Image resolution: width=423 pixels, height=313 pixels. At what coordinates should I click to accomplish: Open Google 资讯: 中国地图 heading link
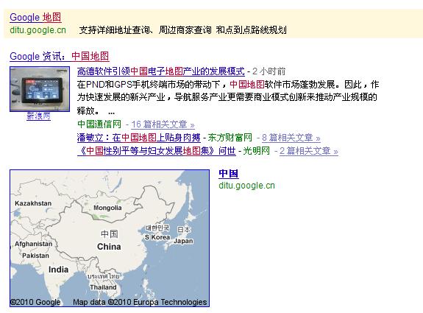point(60,56)
